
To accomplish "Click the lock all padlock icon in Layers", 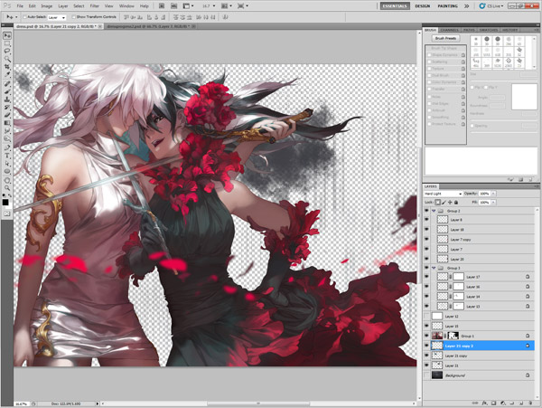I will click(x=456, y=202).
